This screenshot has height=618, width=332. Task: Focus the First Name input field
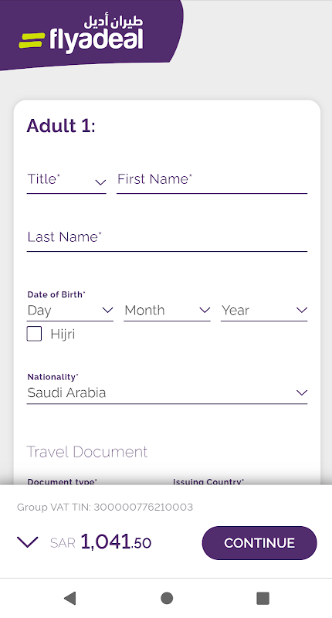[212, 182]
